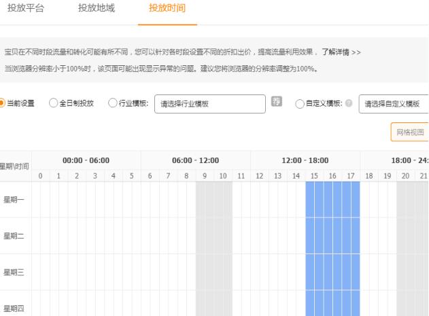Click the 了解详情 link
This screenshot has width=429, height=316.
pyautogui.click(x=337, y=52)
